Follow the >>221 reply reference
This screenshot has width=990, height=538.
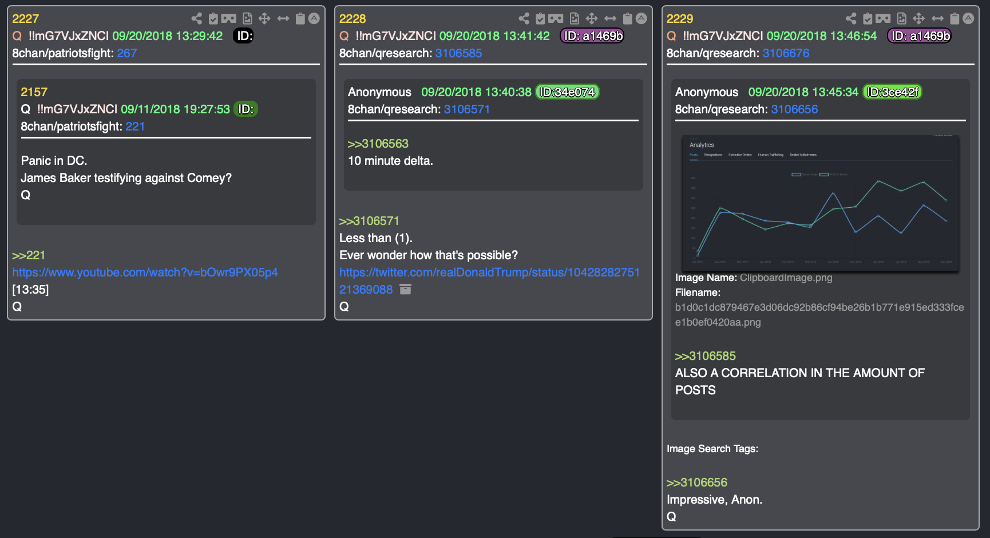click(x=29, y=255)
